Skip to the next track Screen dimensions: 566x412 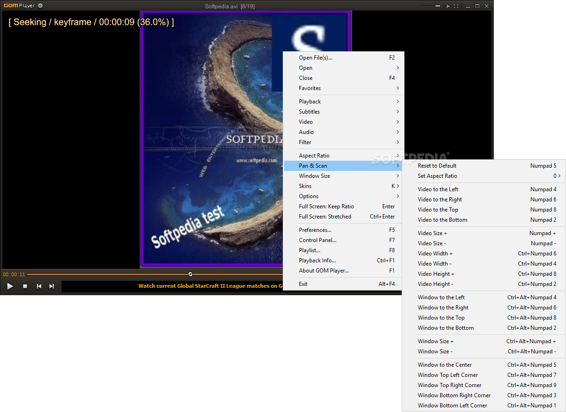point(51,286)
